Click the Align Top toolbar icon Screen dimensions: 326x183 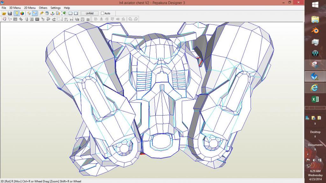[x=112, y=19]
